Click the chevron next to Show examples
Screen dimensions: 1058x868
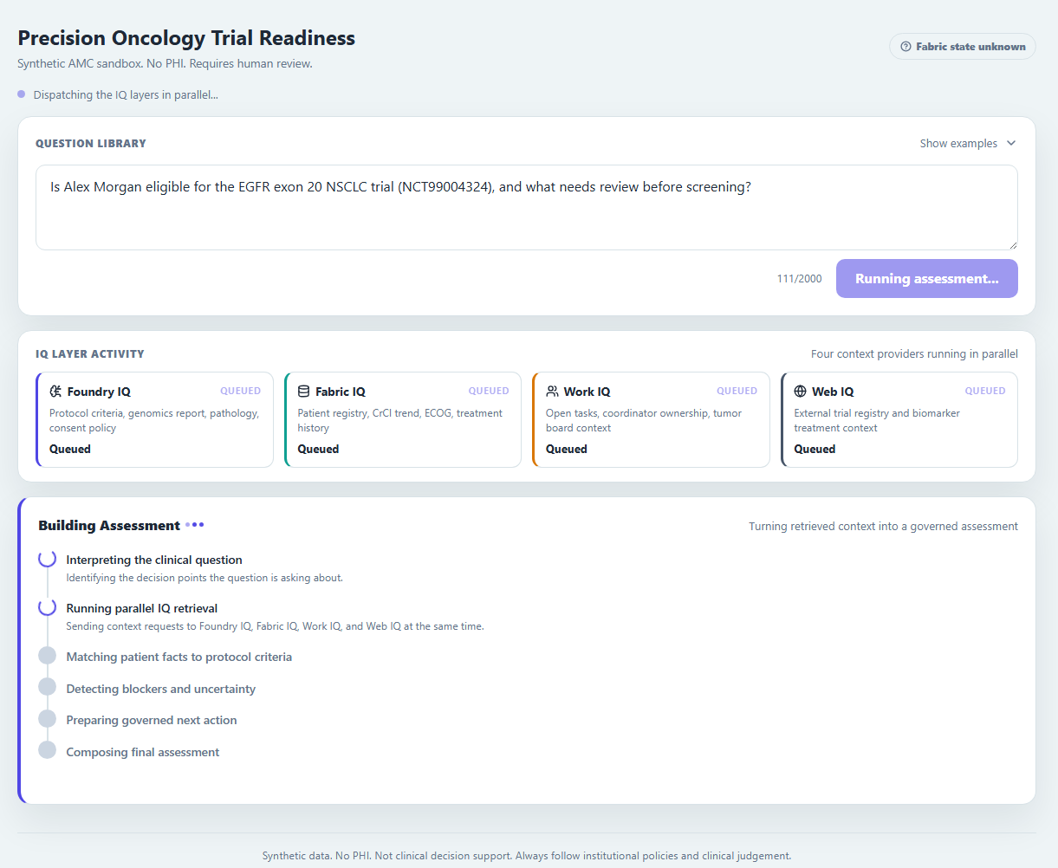(1010, 144)
